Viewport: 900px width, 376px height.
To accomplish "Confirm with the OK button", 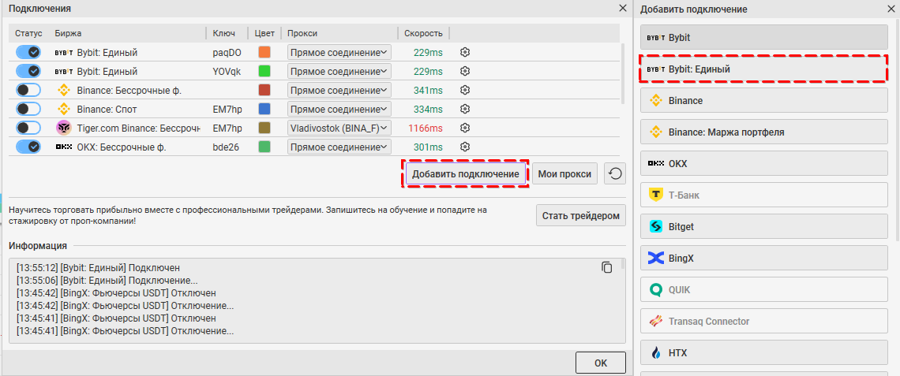I will [600, 363].
